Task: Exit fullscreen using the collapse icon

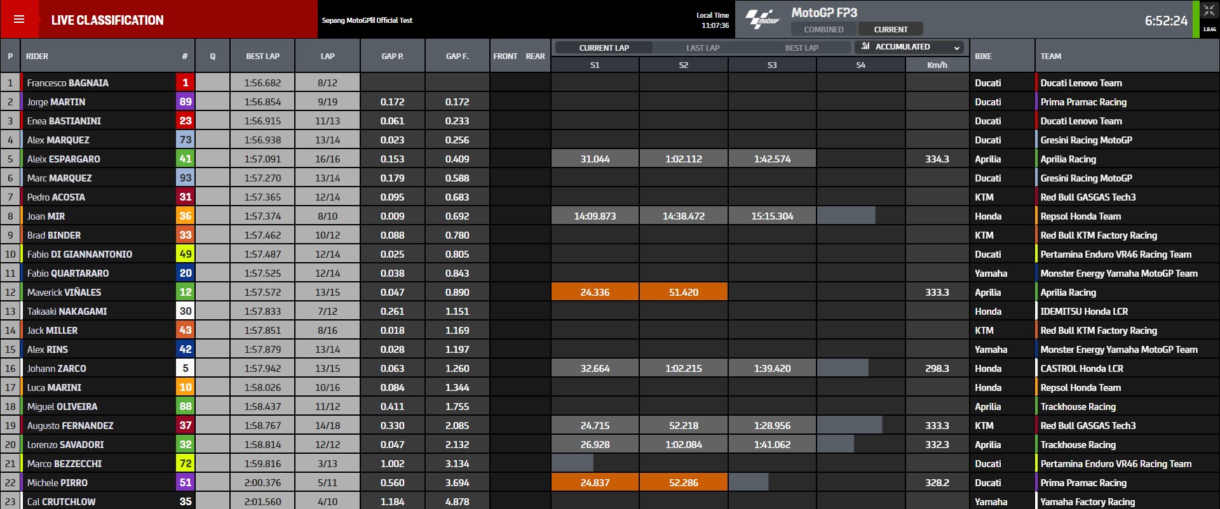Action: pos(1209,10)
